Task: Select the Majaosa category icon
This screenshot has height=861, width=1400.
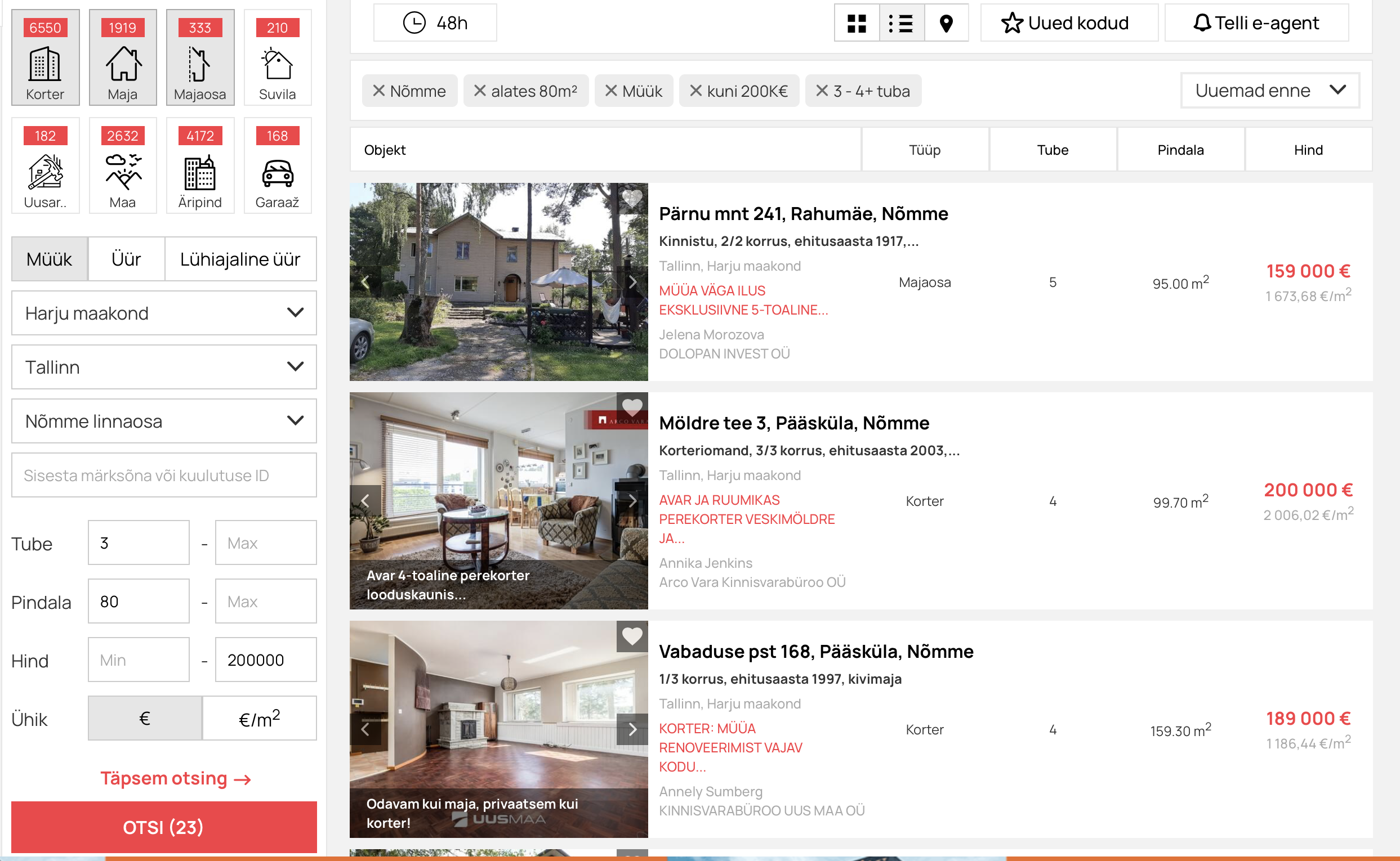Action: click(200, 57)
